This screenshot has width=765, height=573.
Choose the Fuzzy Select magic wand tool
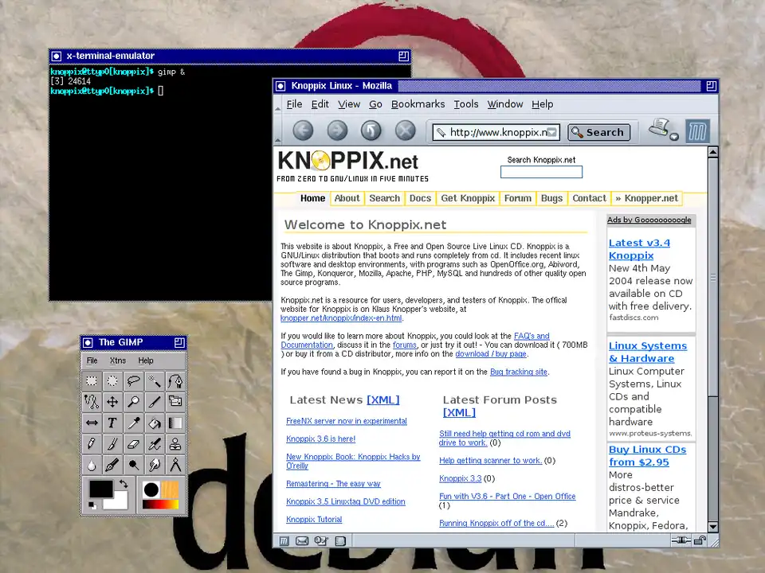pos(155,381)
